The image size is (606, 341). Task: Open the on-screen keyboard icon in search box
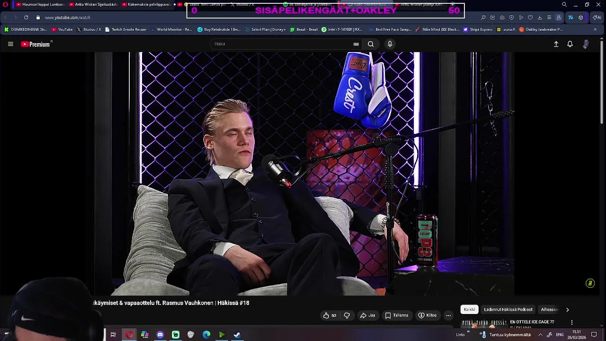(x=356, y=44)
